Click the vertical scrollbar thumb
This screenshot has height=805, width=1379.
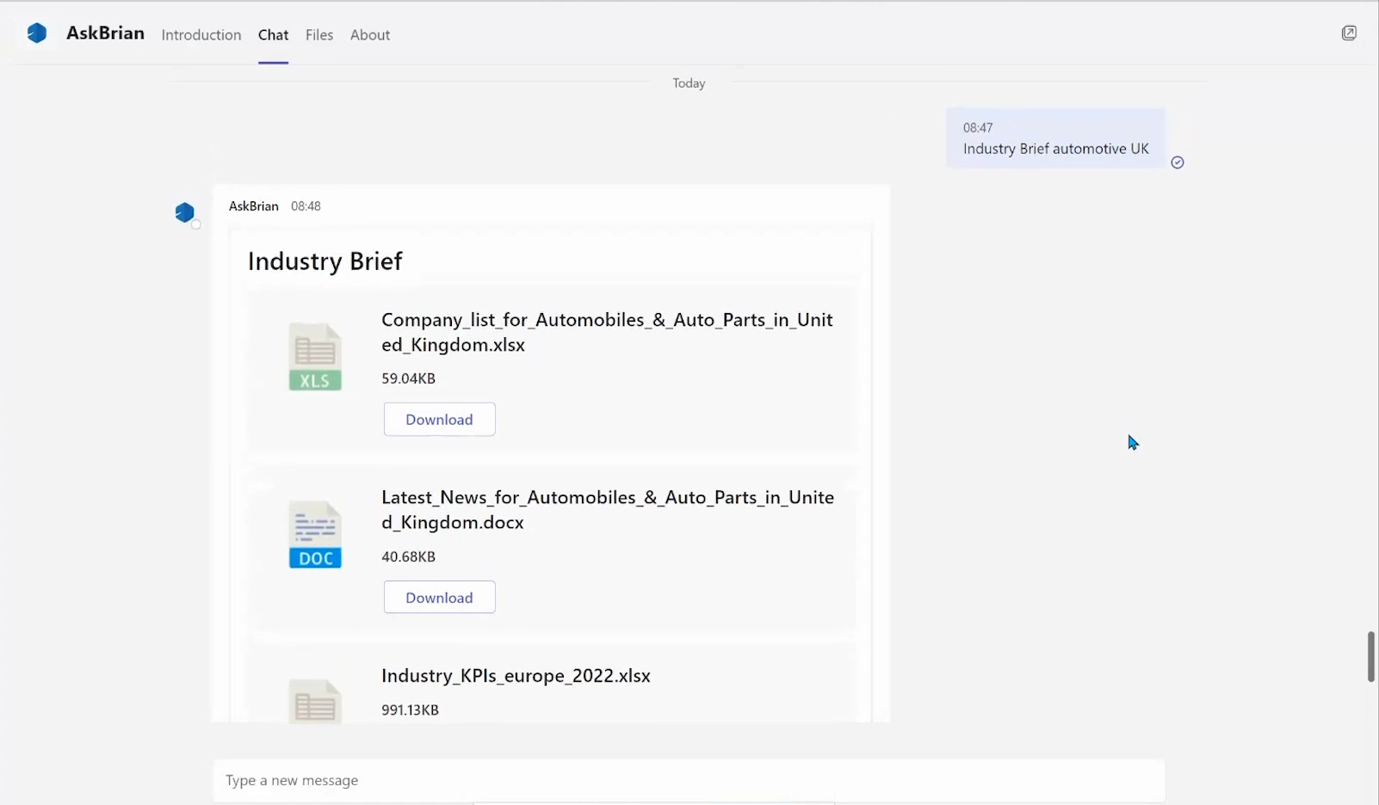[x=1371, y=656]
